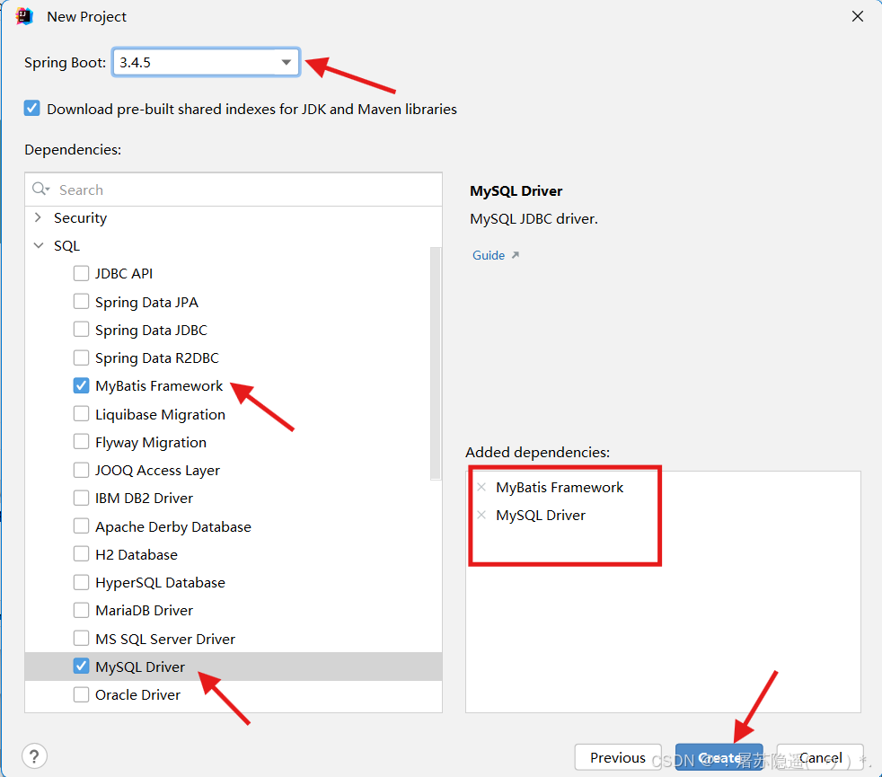Screen dimensions: 882x777
Task: Collapse the SQL category
Action: tap(39, 246)
